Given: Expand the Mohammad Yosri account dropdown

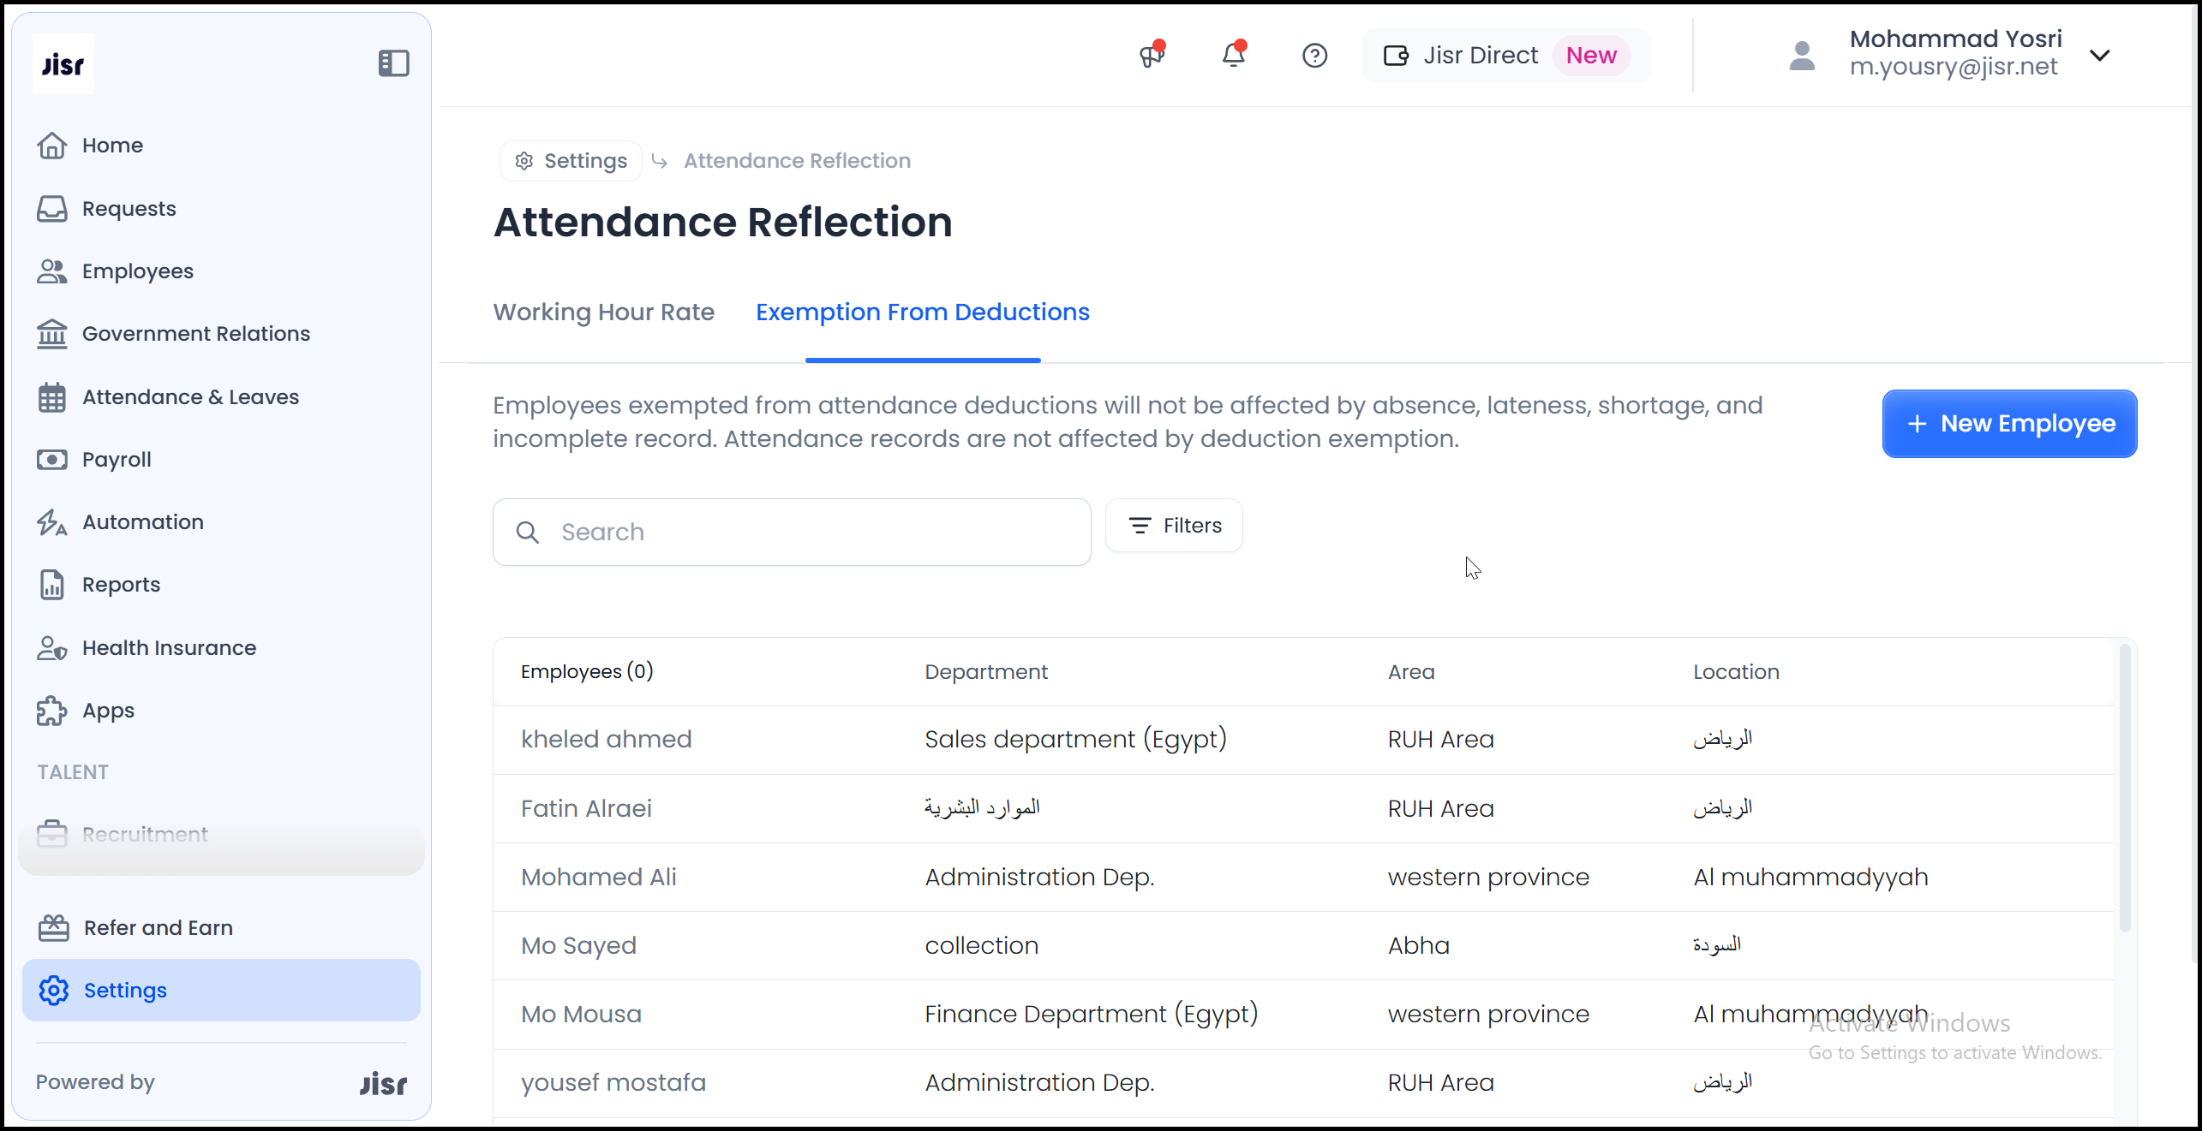Looking at the screenshot, I should pos(2099,56).
